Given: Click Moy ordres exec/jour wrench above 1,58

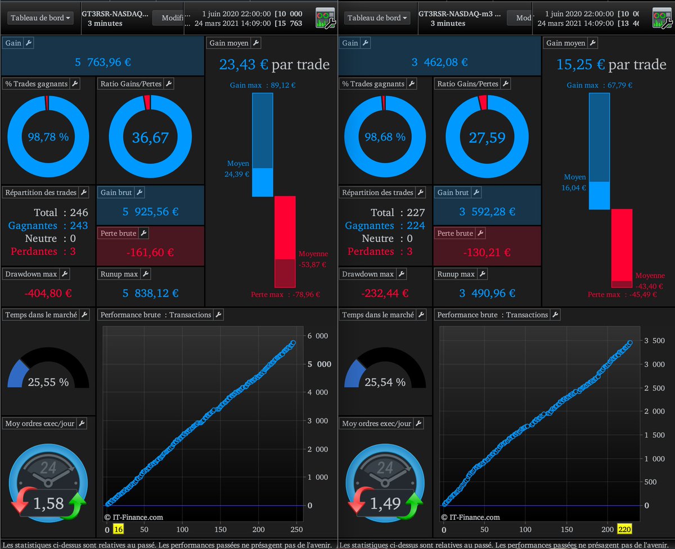Looking at the screenshot, I should 82,423.
